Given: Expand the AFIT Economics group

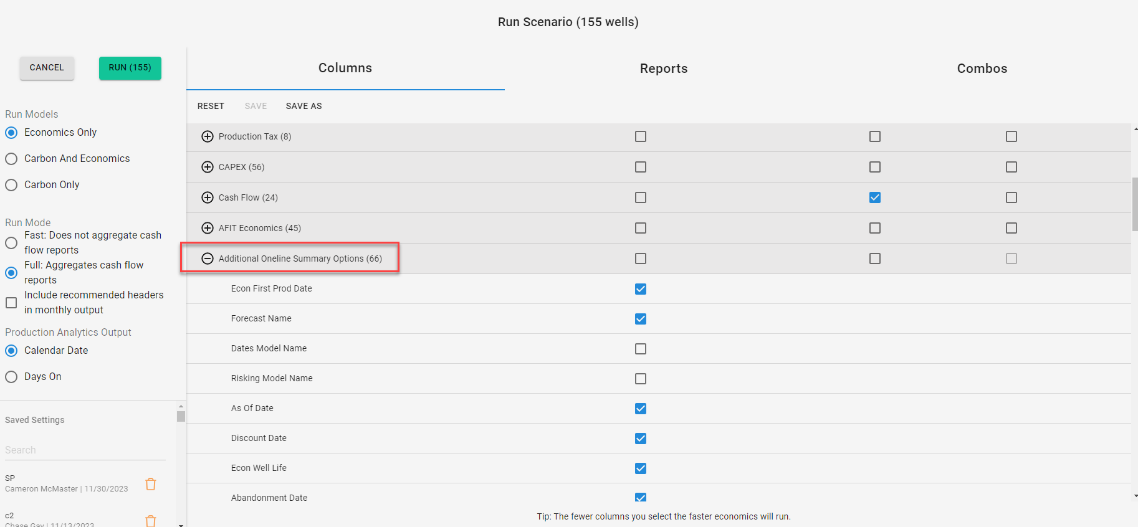Looking at the screenshot, I should point(208,228).
